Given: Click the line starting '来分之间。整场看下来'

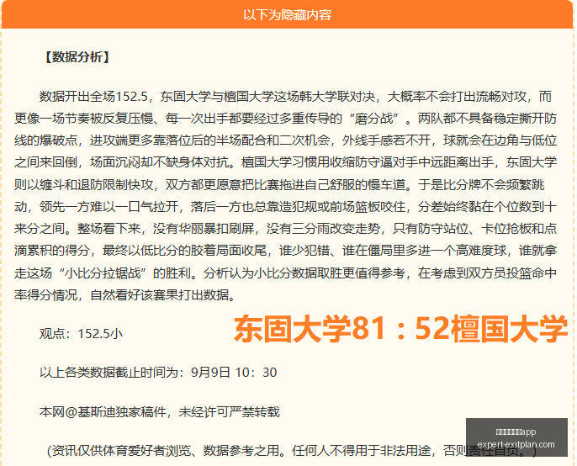Looking at the screenshot, I should tap(286, 229).
